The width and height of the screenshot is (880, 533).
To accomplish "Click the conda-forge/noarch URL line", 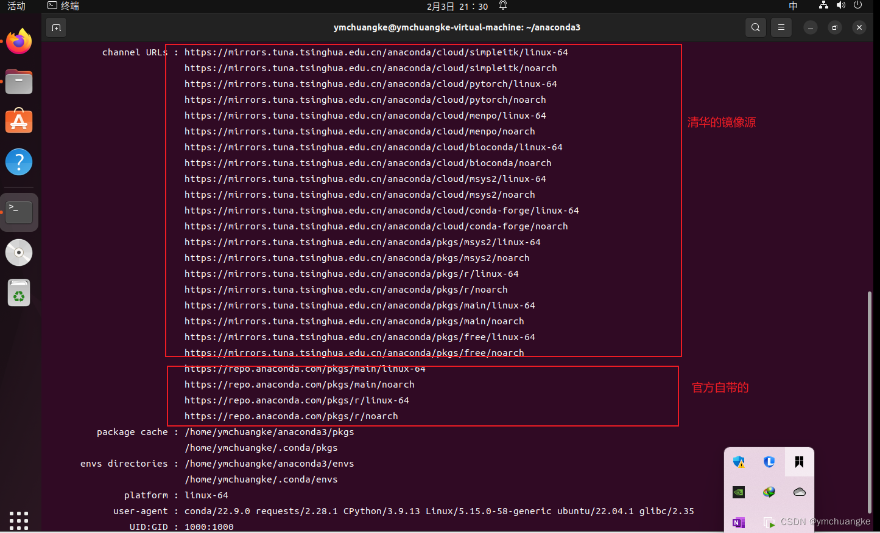I will [376, 226].
